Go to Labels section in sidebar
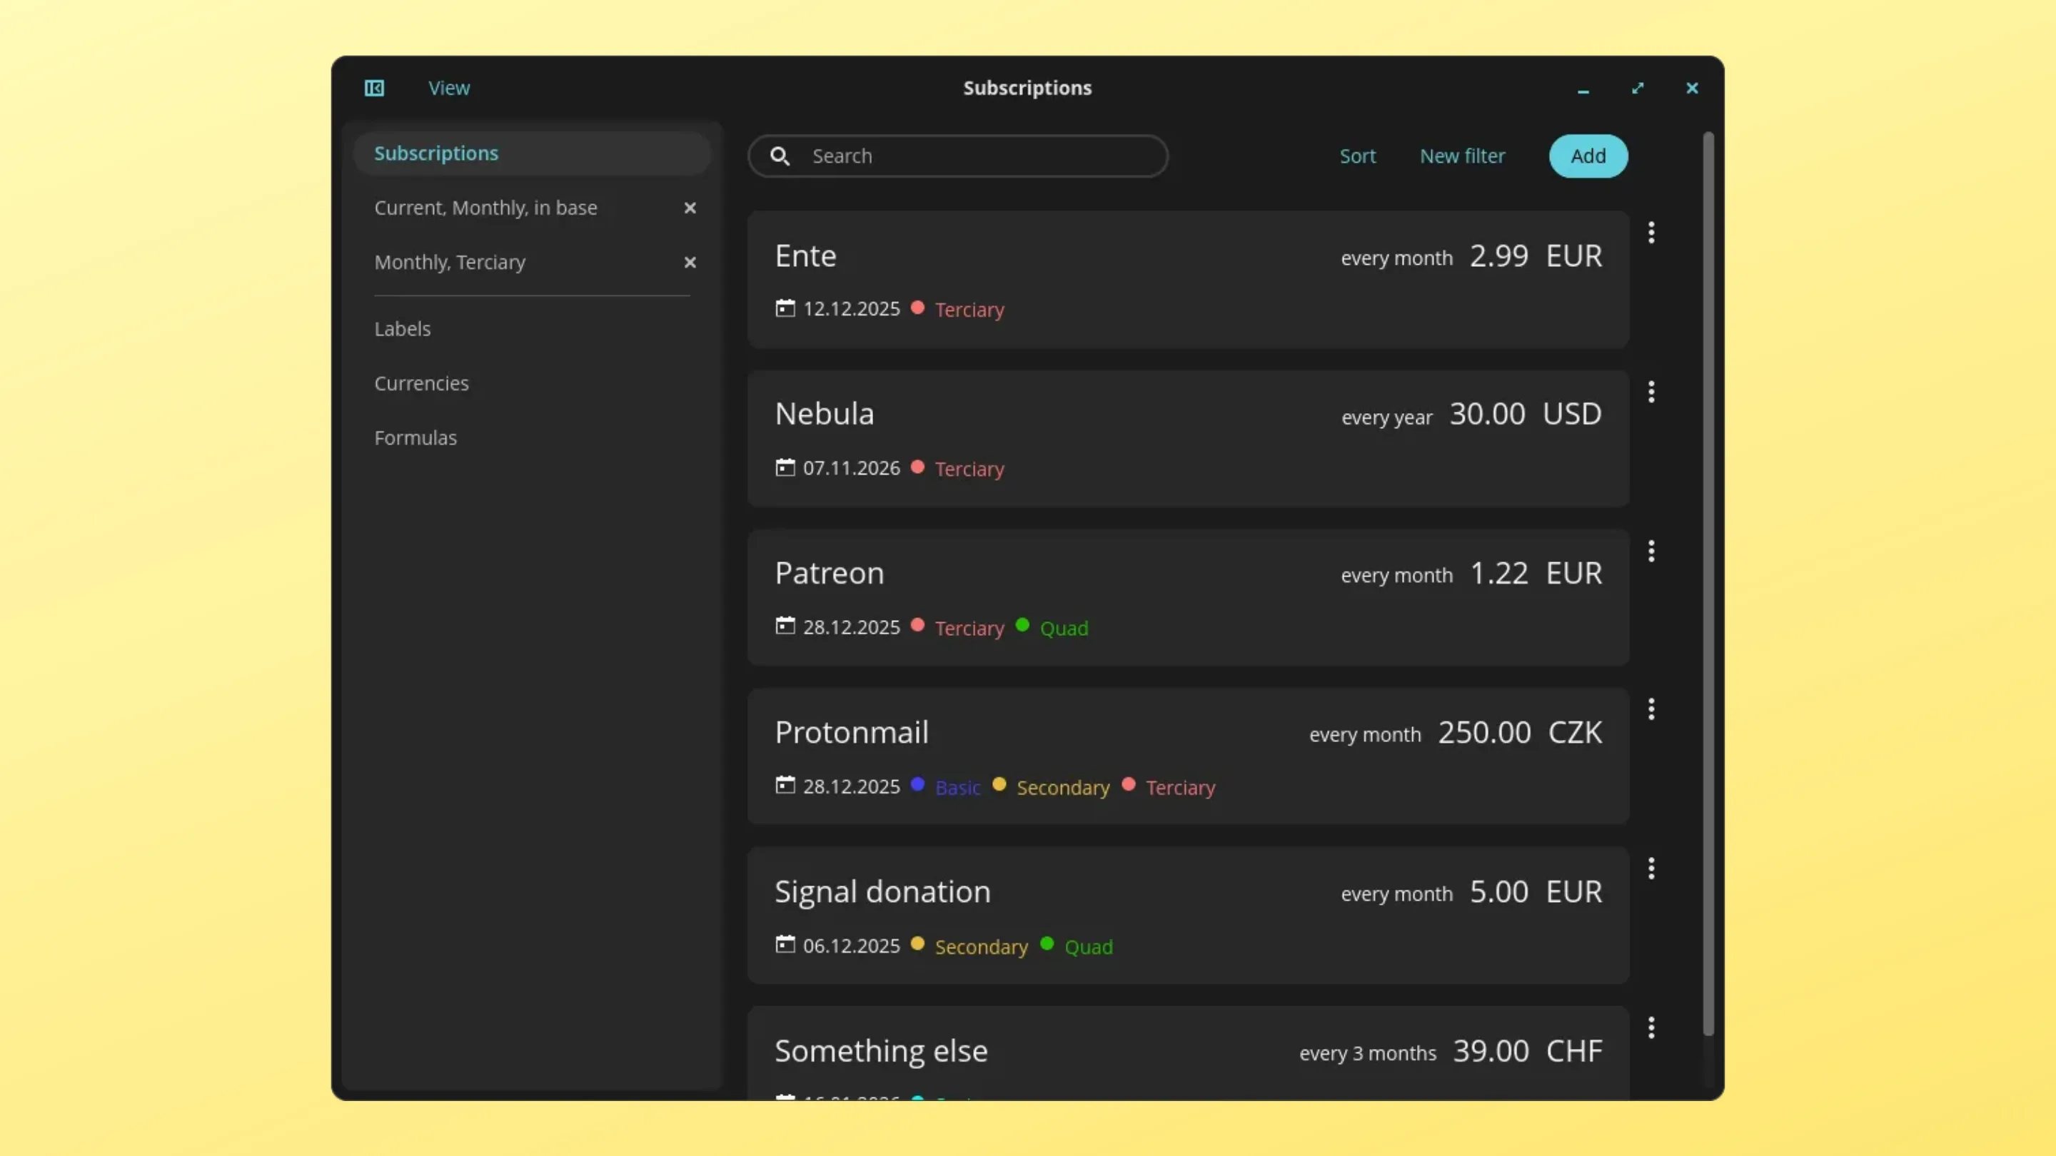Screen dimensions: 2056x1156 [x=402, y=329]
